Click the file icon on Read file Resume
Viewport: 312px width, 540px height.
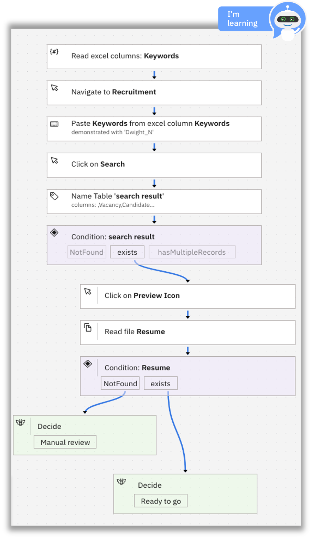coord(88,327)
